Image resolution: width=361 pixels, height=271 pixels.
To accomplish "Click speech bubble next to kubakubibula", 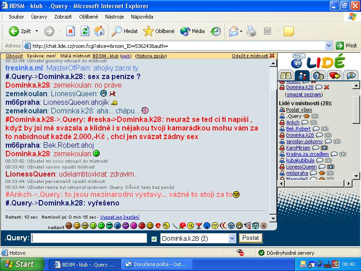I will pos(319,160).
